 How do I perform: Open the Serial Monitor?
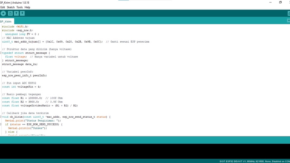click(x=288, y=13)
